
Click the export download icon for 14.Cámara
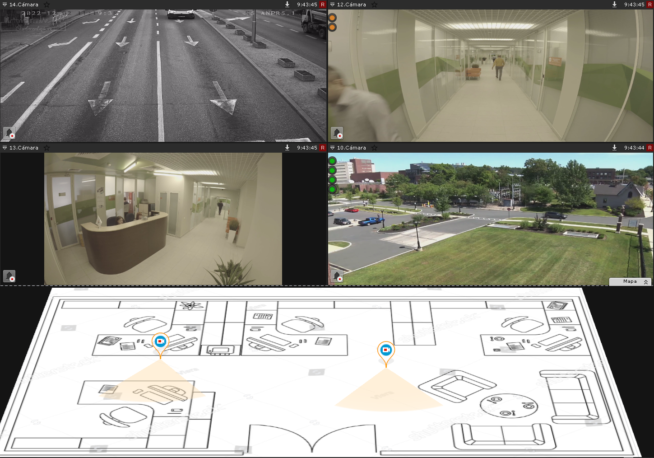click(287, 5)
